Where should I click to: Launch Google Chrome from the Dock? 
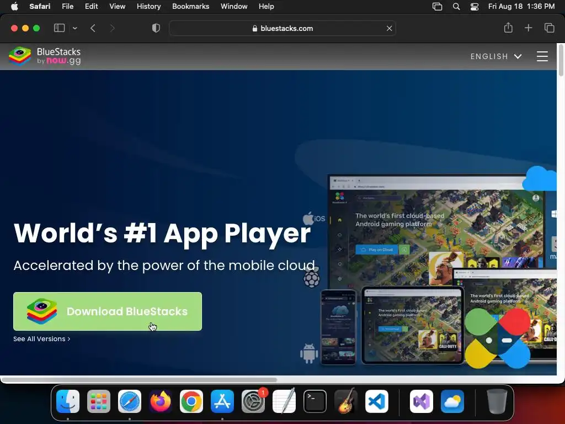coord(191,401)
